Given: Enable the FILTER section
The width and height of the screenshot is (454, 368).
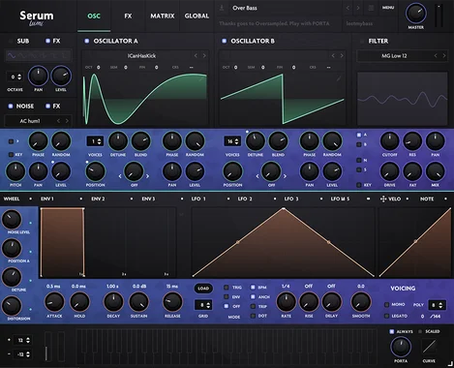Looking at the screenshot, I should point(362,41).
